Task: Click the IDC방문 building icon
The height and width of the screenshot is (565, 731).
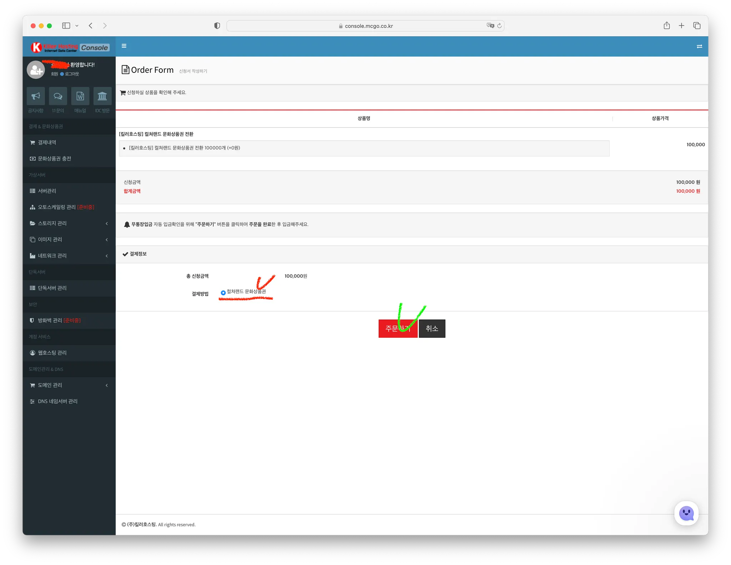Action: click(x=102, y=96)
